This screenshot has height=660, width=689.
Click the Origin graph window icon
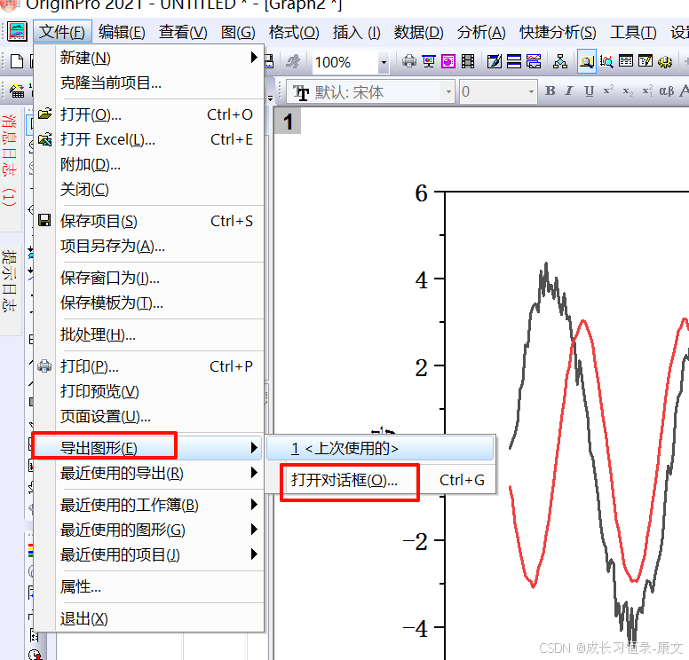(x=17, y=32)
